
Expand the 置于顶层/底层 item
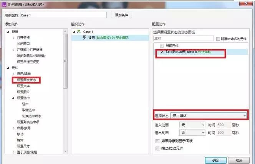pos(13,152)
